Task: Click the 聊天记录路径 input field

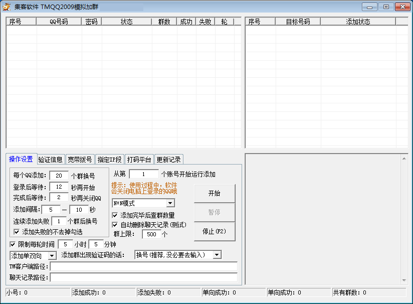Action: (144, 277)
